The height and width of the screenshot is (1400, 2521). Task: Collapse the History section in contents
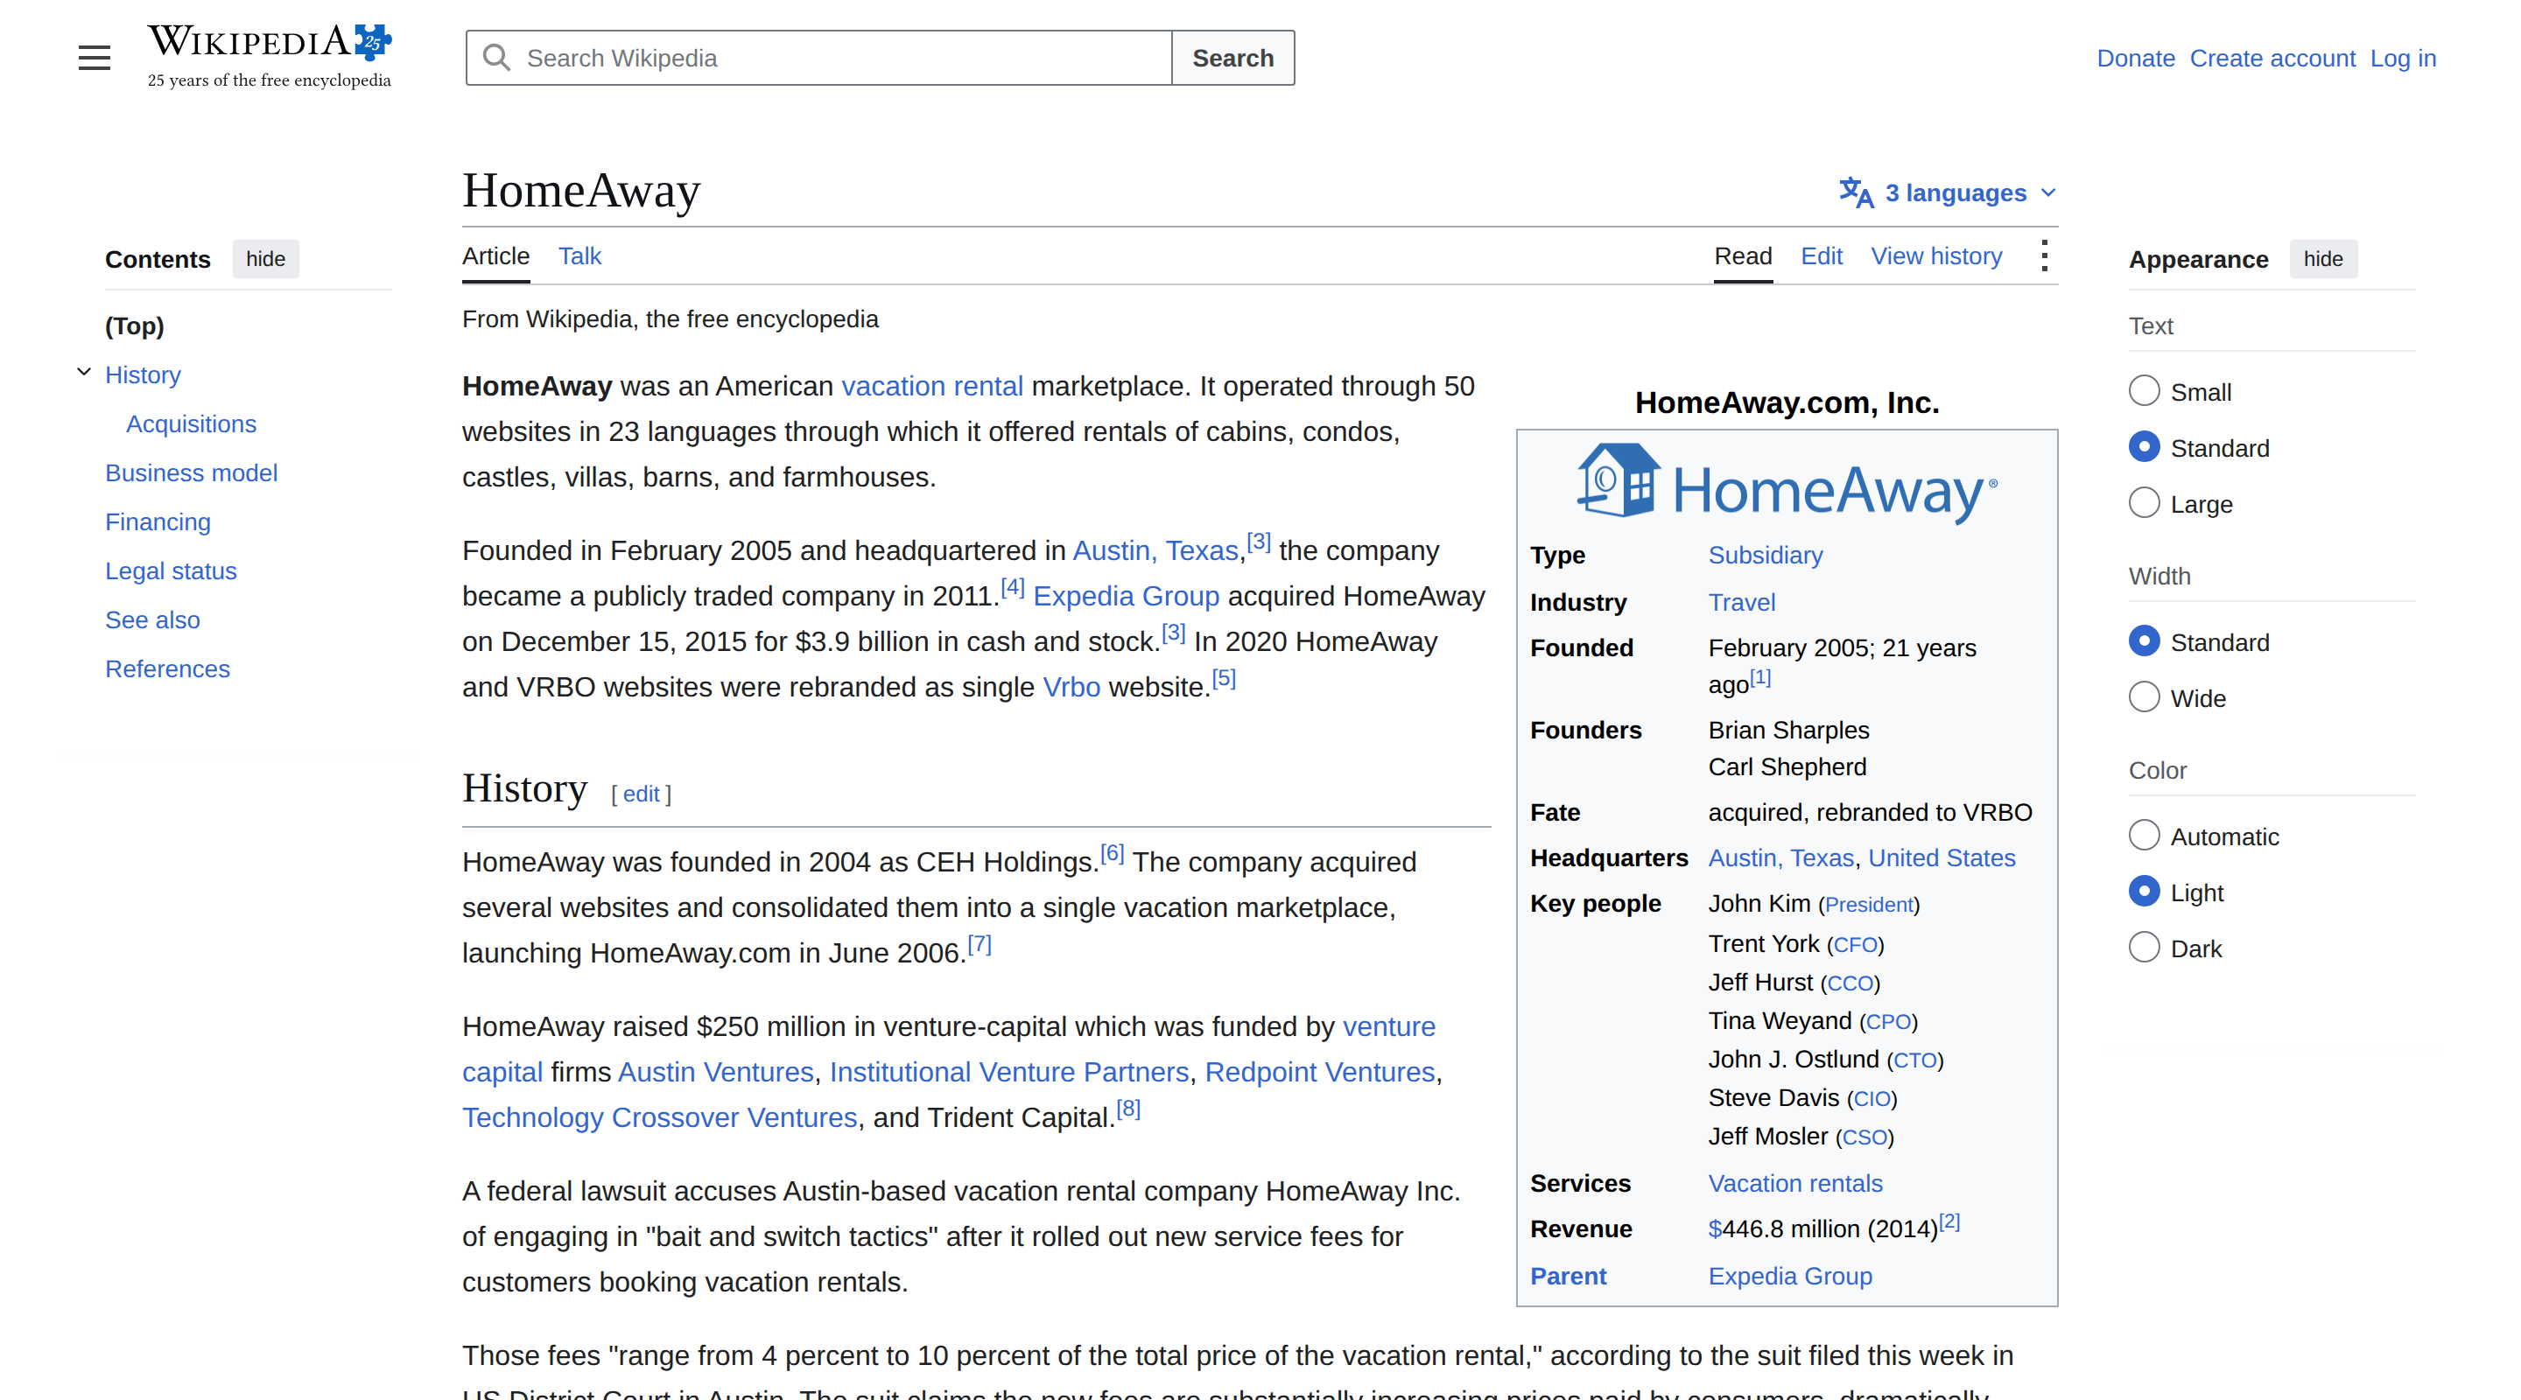pos(84,373)
